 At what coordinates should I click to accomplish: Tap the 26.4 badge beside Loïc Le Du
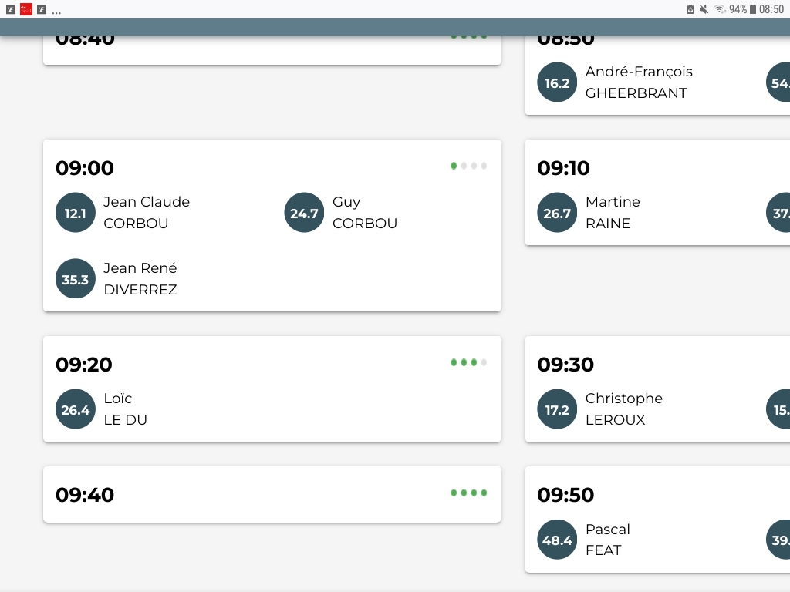(75, 409)
